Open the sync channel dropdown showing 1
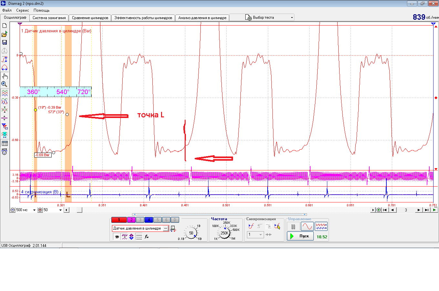This screenshot has height=291, width=439. pyautogui.click(x=256, y=235)
